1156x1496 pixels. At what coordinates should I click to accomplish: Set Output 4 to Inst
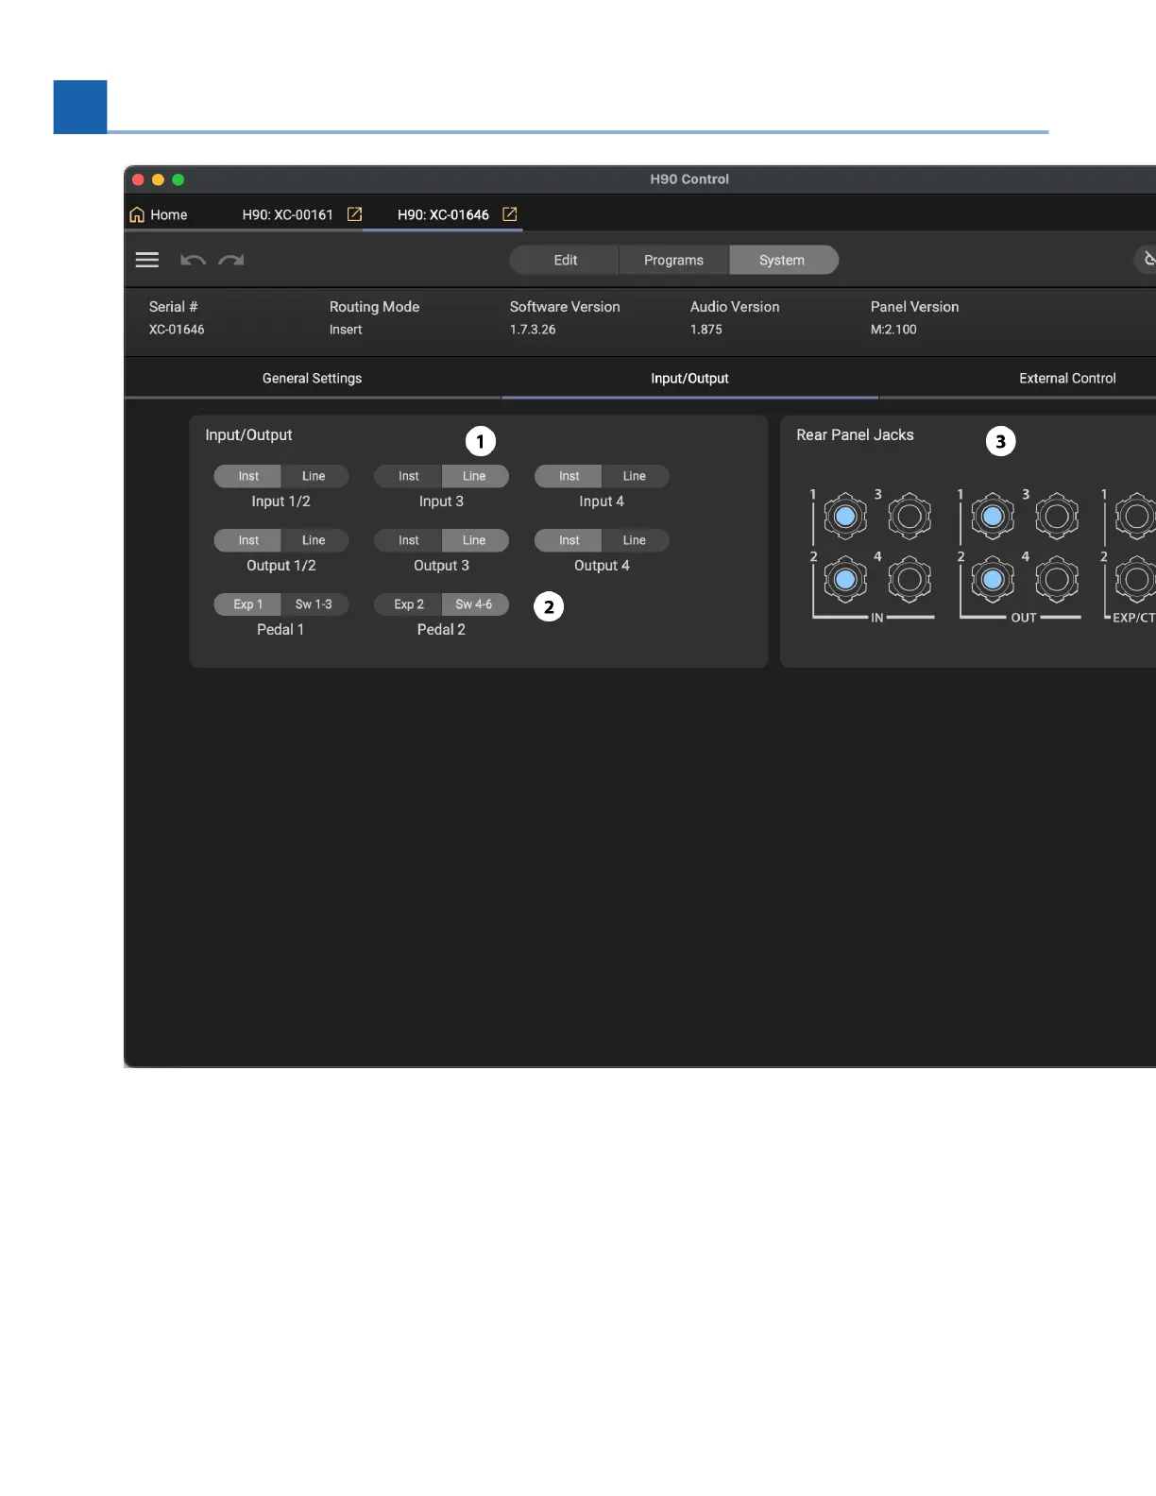pyautogui.click(x=569, y=540)
